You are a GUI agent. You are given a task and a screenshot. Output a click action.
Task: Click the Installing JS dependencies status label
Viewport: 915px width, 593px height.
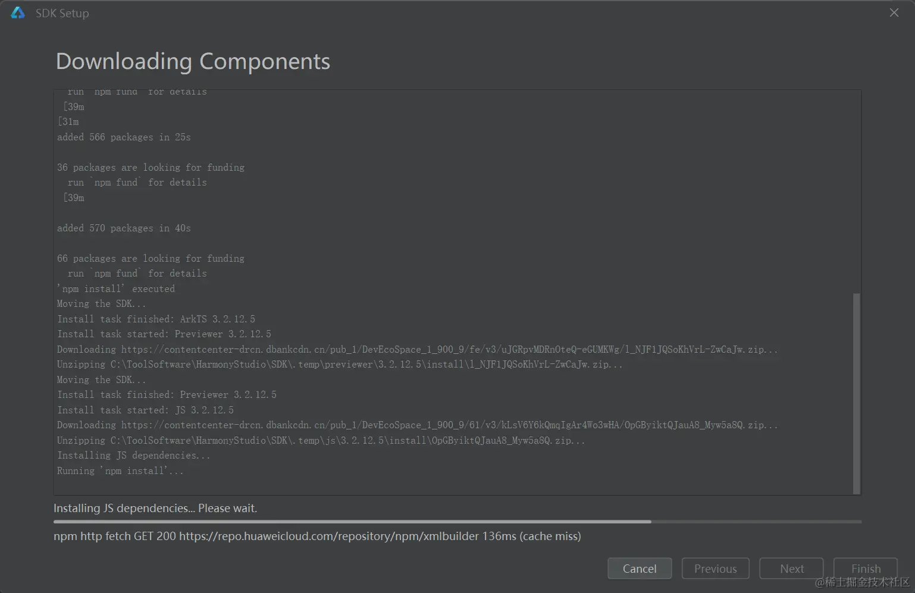point(155,508)
